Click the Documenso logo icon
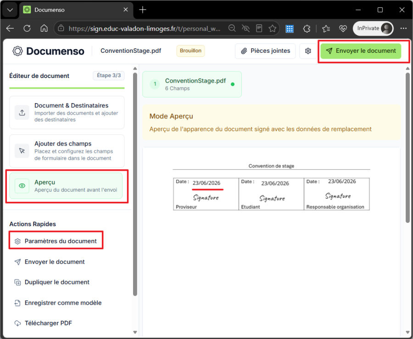 (x=17, y=51)
